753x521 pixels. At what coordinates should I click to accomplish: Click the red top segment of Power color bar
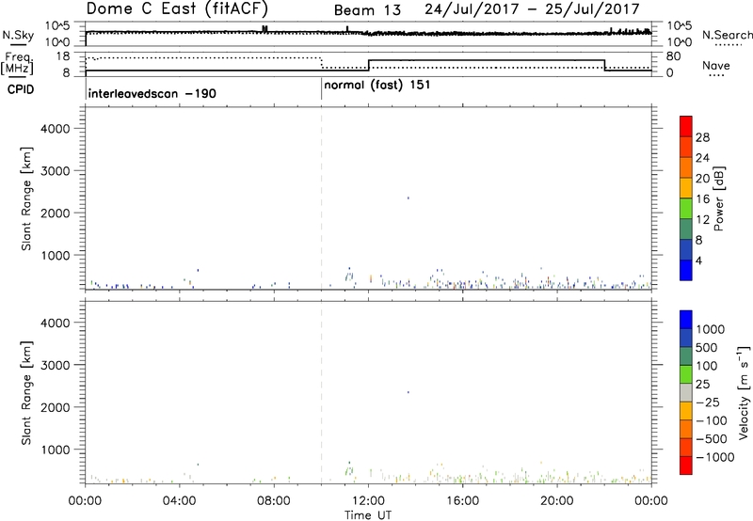[686, 126]
